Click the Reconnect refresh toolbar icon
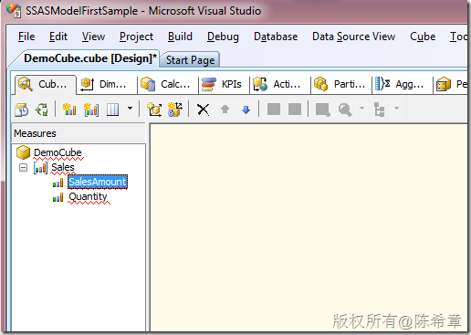Screen dimensions: 471x335 click(x=42, y=110)
